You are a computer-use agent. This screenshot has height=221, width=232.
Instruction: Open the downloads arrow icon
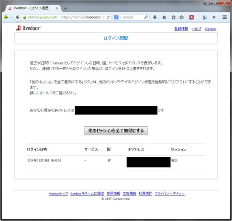[155, 17]
